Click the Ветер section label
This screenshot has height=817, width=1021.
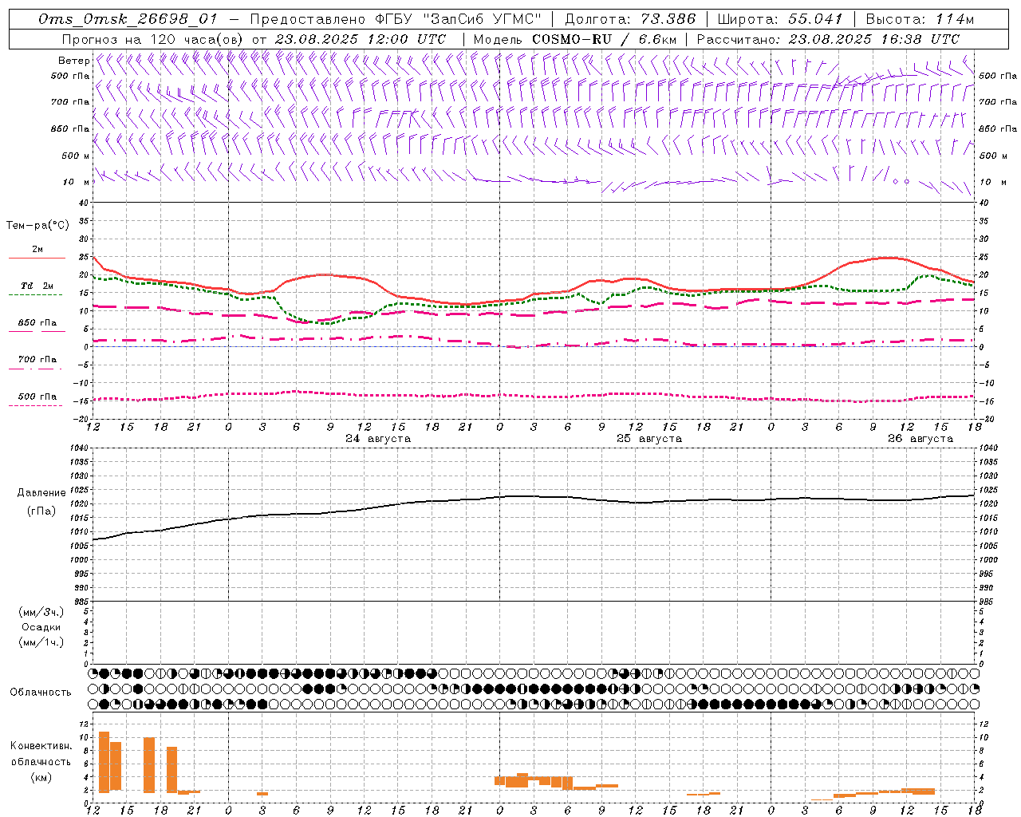[73, 61]
